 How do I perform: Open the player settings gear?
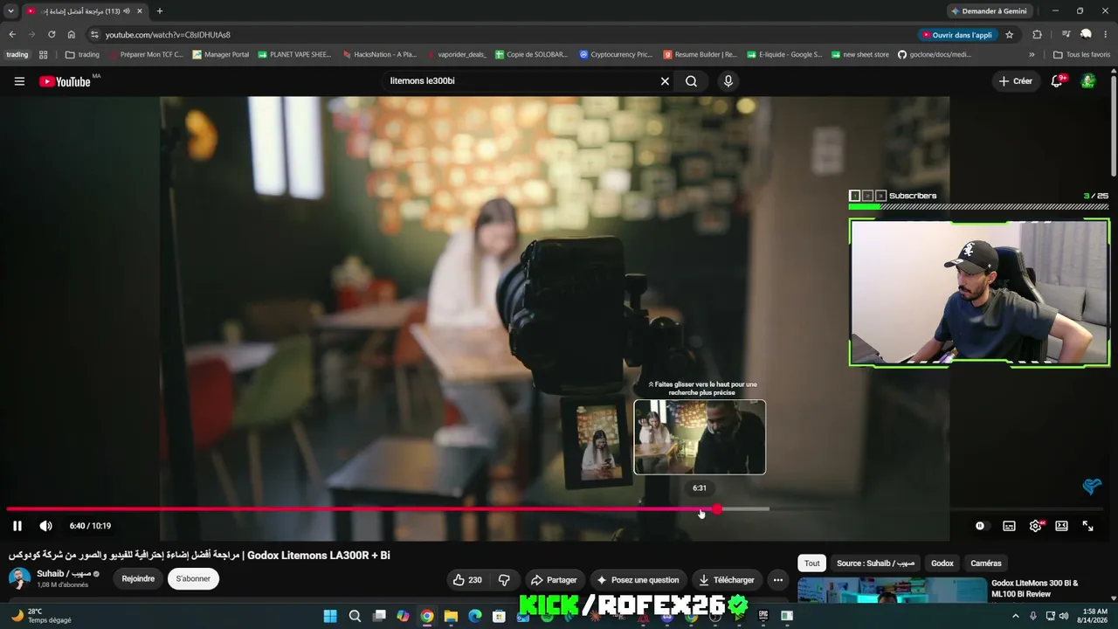click(x=1035, y=526)
